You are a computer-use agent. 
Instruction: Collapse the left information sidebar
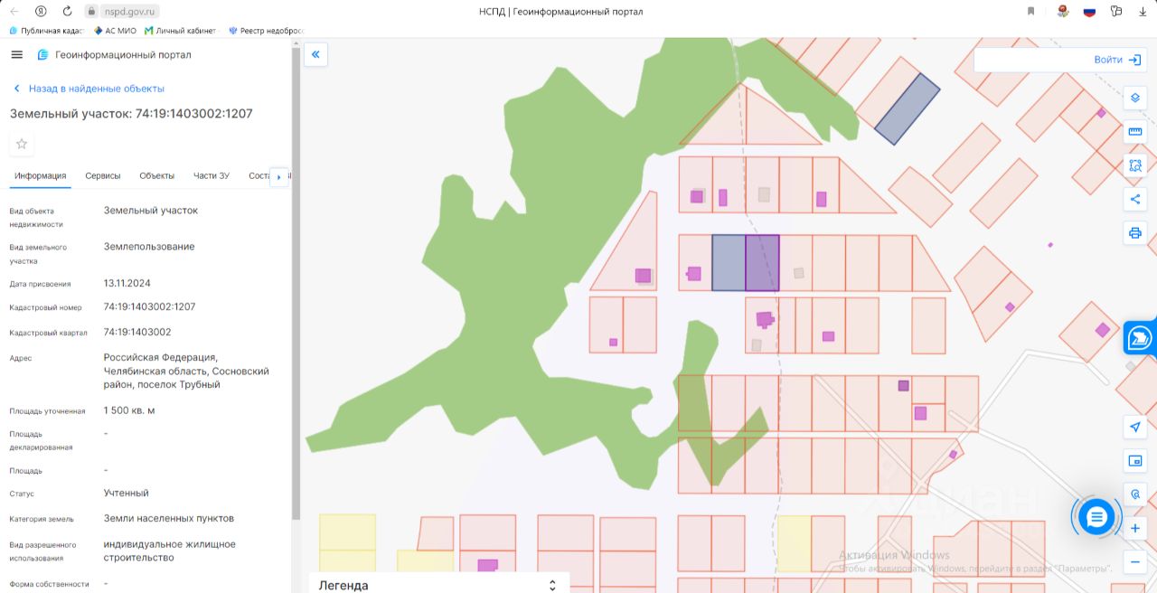(315, 54)
